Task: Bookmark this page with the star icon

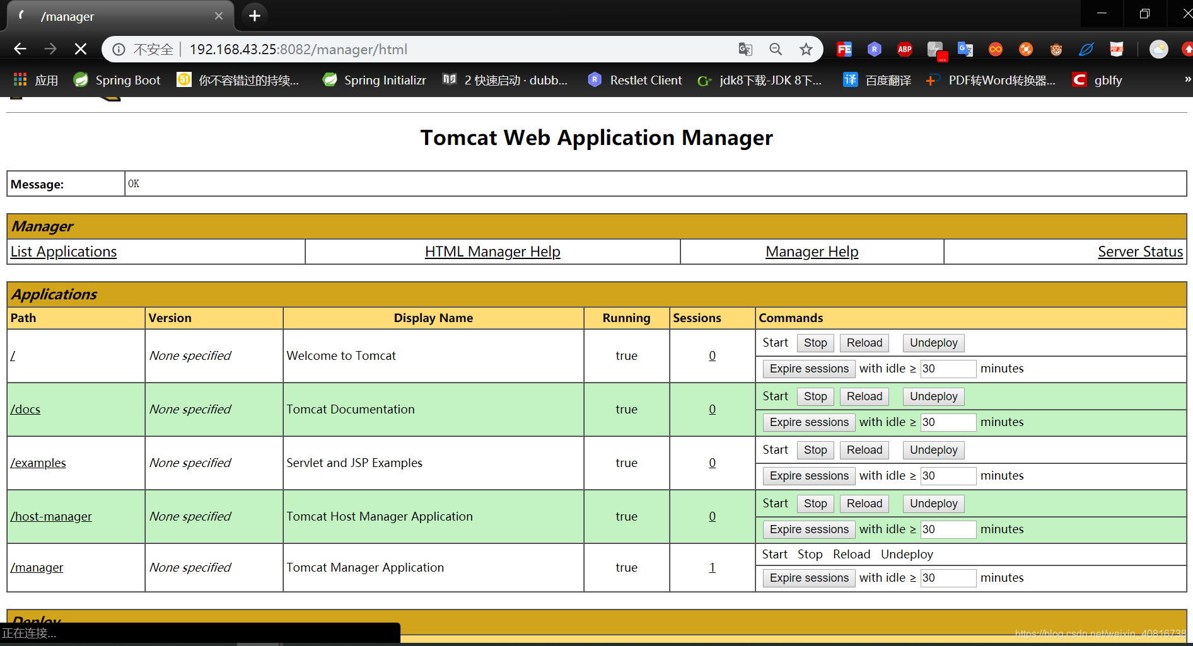Action: [806, 49]
